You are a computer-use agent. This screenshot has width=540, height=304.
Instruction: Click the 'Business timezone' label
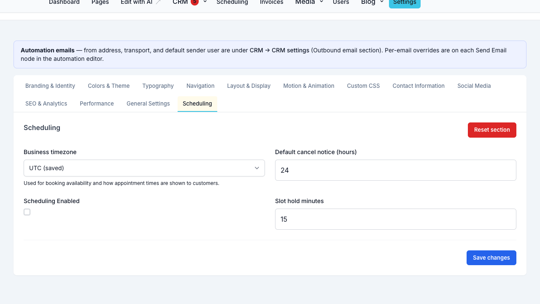point(50,152)
